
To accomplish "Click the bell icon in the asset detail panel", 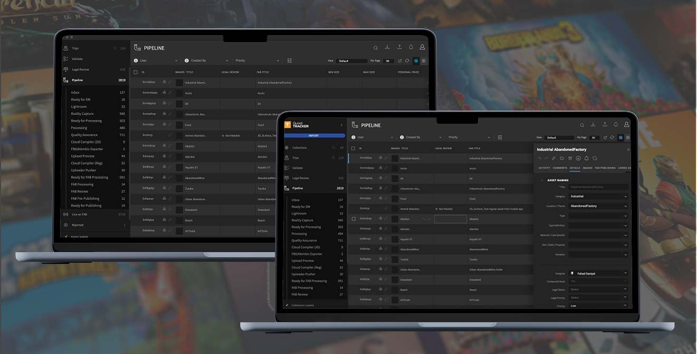I will 586,158.
